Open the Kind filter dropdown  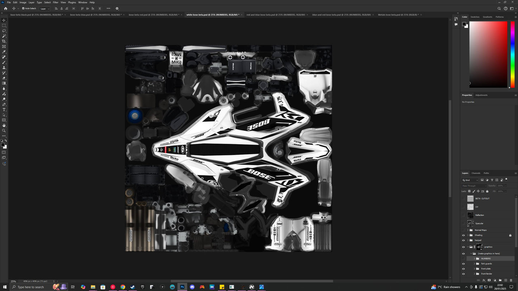click(470, 180)
